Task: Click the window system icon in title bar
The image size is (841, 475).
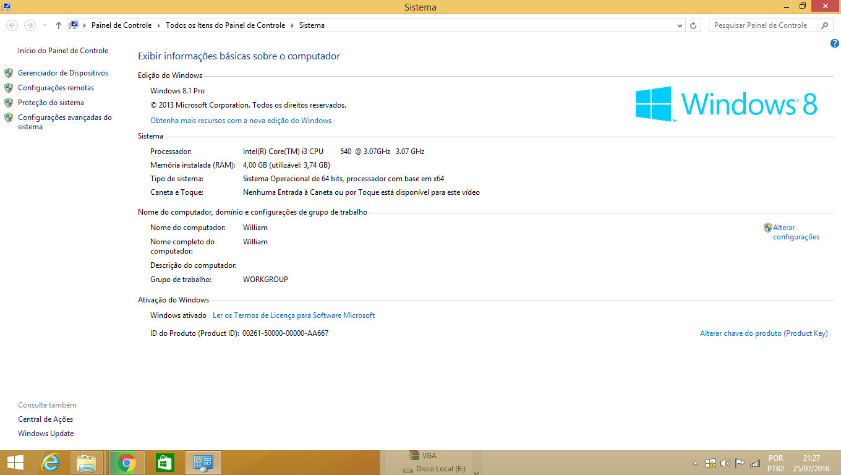Action: tap(6, 6)
